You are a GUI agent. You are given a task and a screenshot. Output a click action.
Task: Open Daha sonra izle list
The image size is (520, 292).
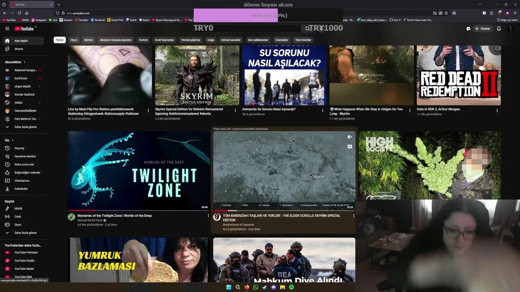(x=23, y=165)
